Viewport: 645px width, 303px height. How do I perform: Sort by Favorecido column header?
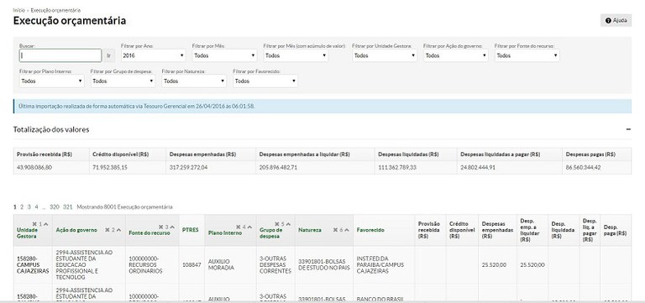point(370,230)
